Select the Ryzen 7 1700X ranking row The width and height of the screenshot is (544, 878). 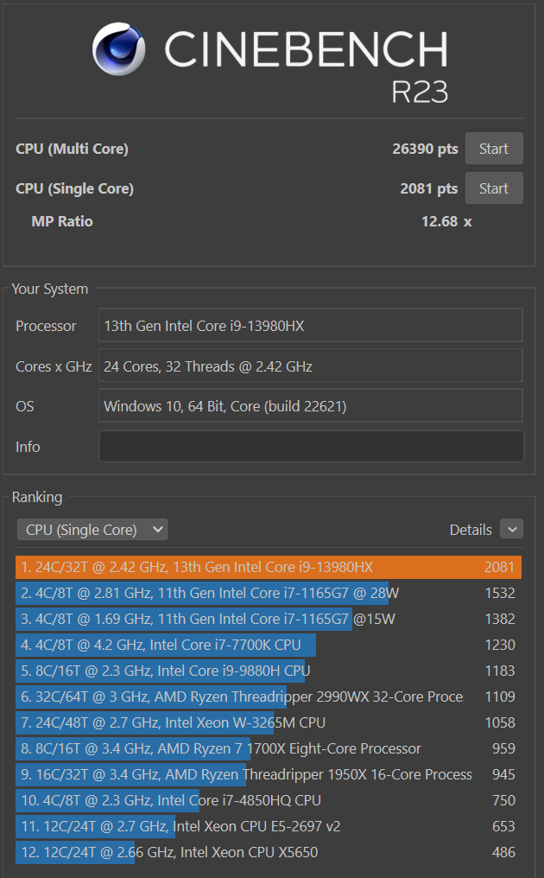click(x=268, y=748)
